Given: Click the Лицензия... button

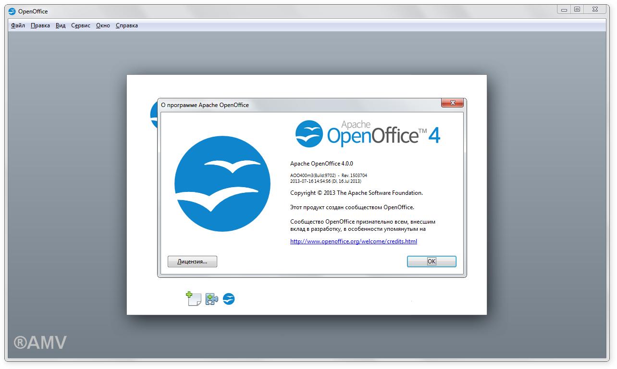Looking at the screenshot, I should [192, 262].
